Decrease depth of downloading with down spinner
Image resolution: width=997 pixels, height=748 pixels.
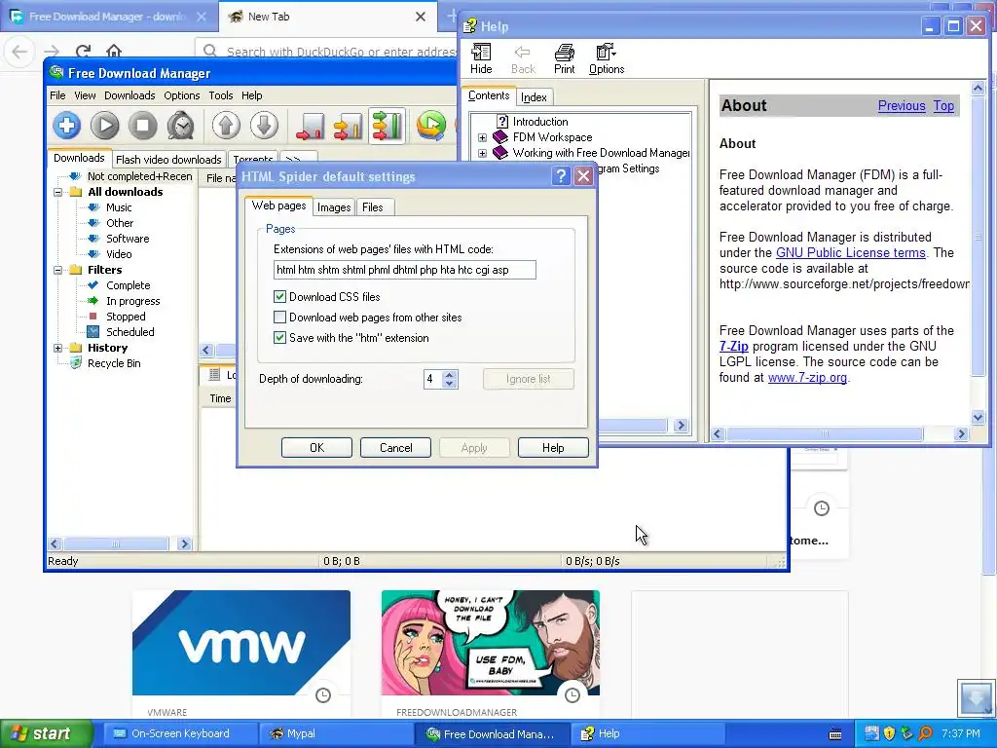[x=450, y=384]
